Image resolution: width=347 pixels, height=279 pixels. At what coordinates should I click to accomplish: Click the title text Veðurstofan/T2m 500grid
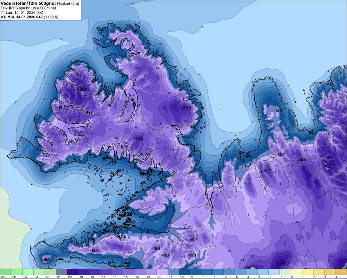point(28,3)
